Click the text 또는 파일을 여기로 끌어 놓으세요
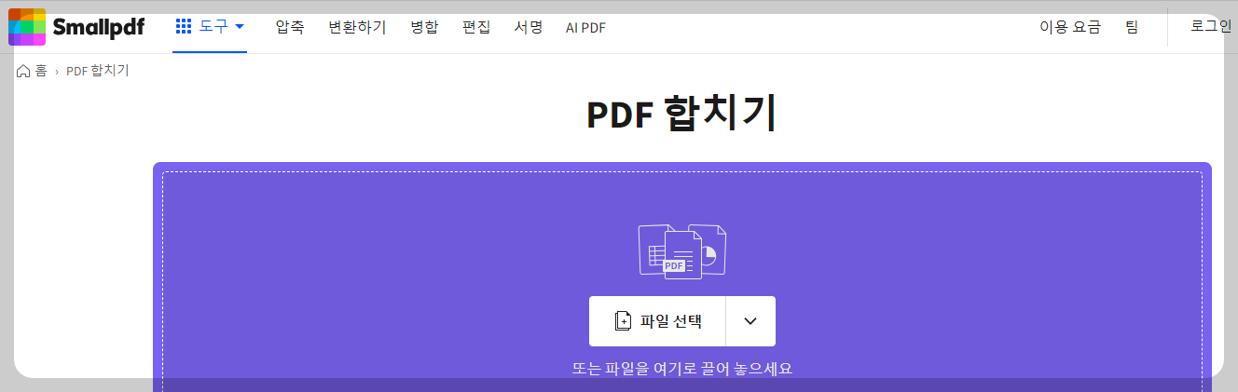This screenshot has height=392, width=1238. click(x=682, y=369)
